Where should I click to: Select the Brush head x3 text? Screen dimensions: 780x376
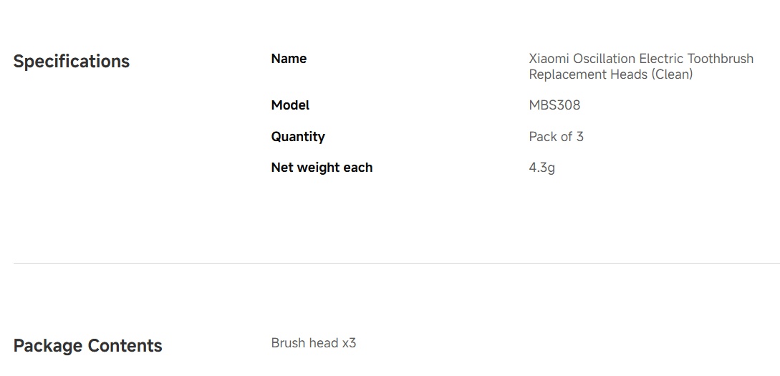(x=314, y=343)
